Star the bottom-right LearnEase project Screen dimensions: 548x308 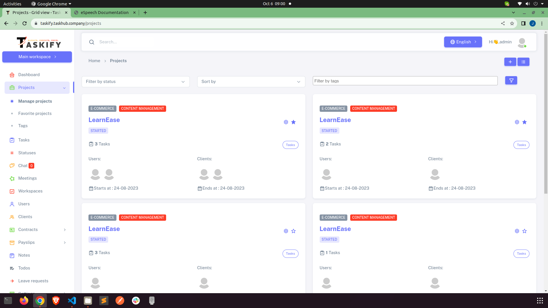coord(524,231)
